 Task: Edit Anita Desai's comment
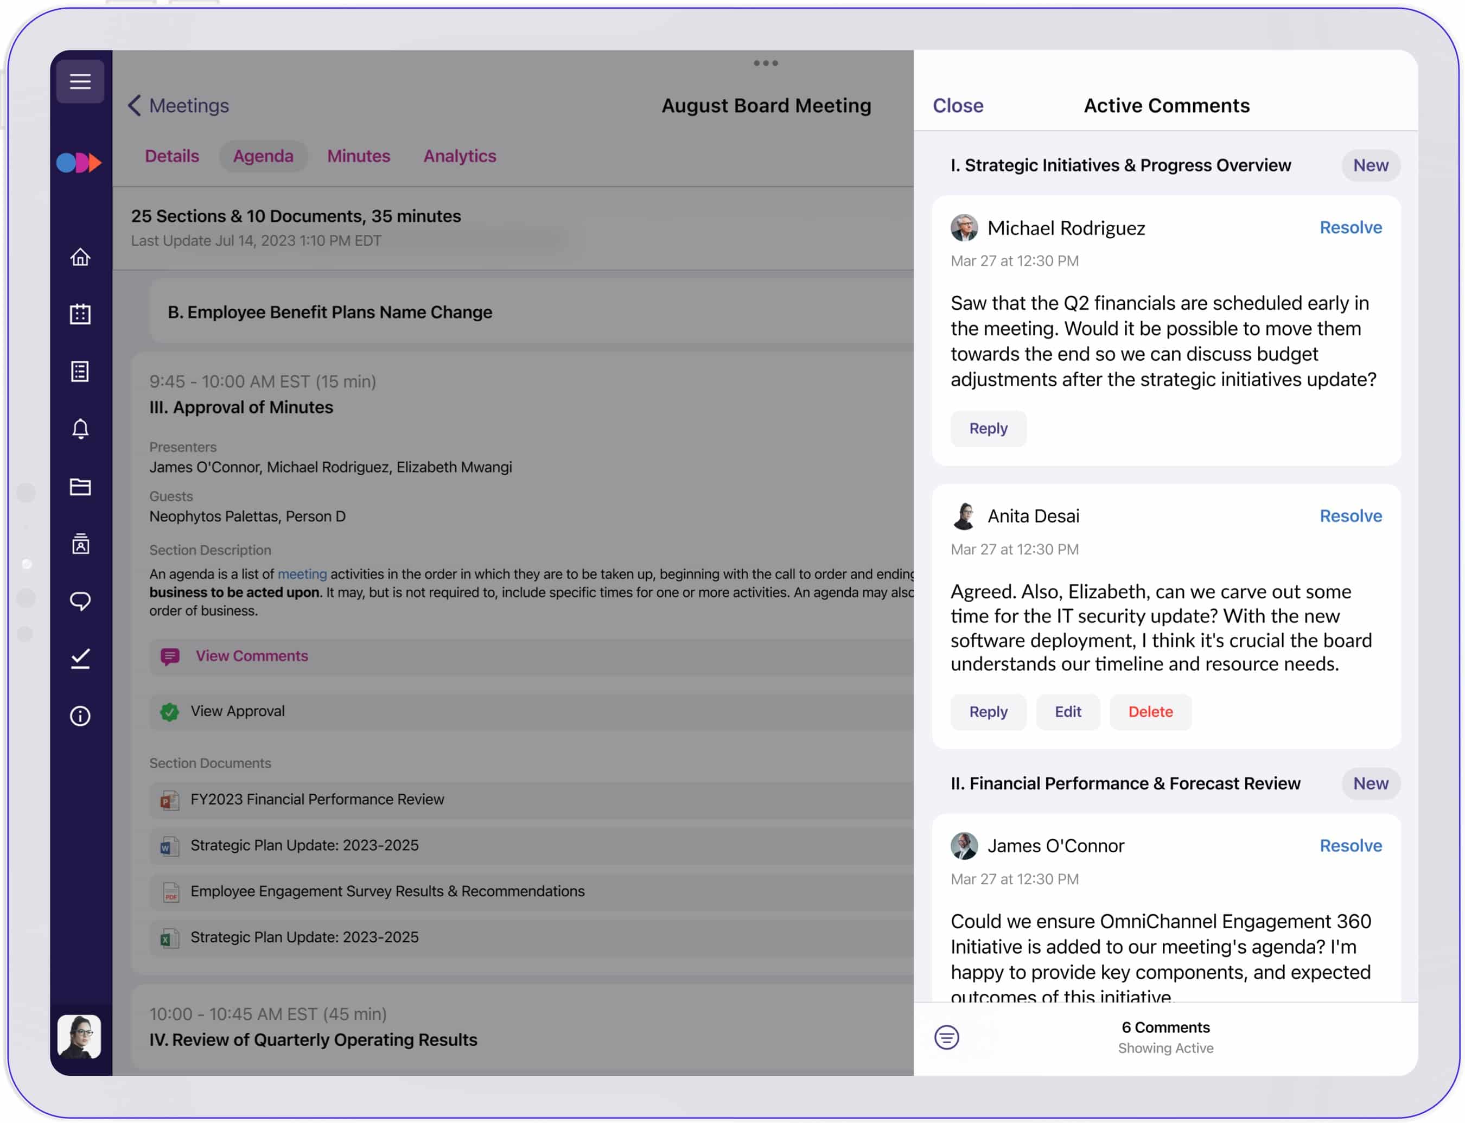click(1067, 712)
